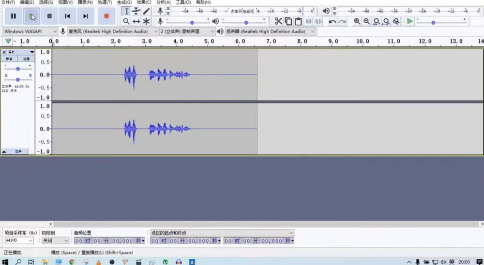Viewport: 484px width, 265px height.
Task: Open project sample rate 44100 dropdown
Action: coord(19,240)
